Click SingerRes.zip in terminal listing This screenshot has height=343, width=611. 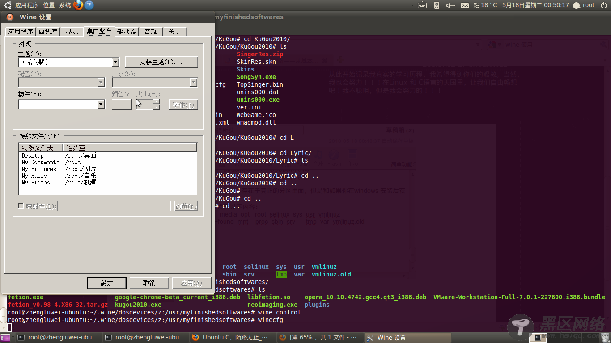(260, 54)
